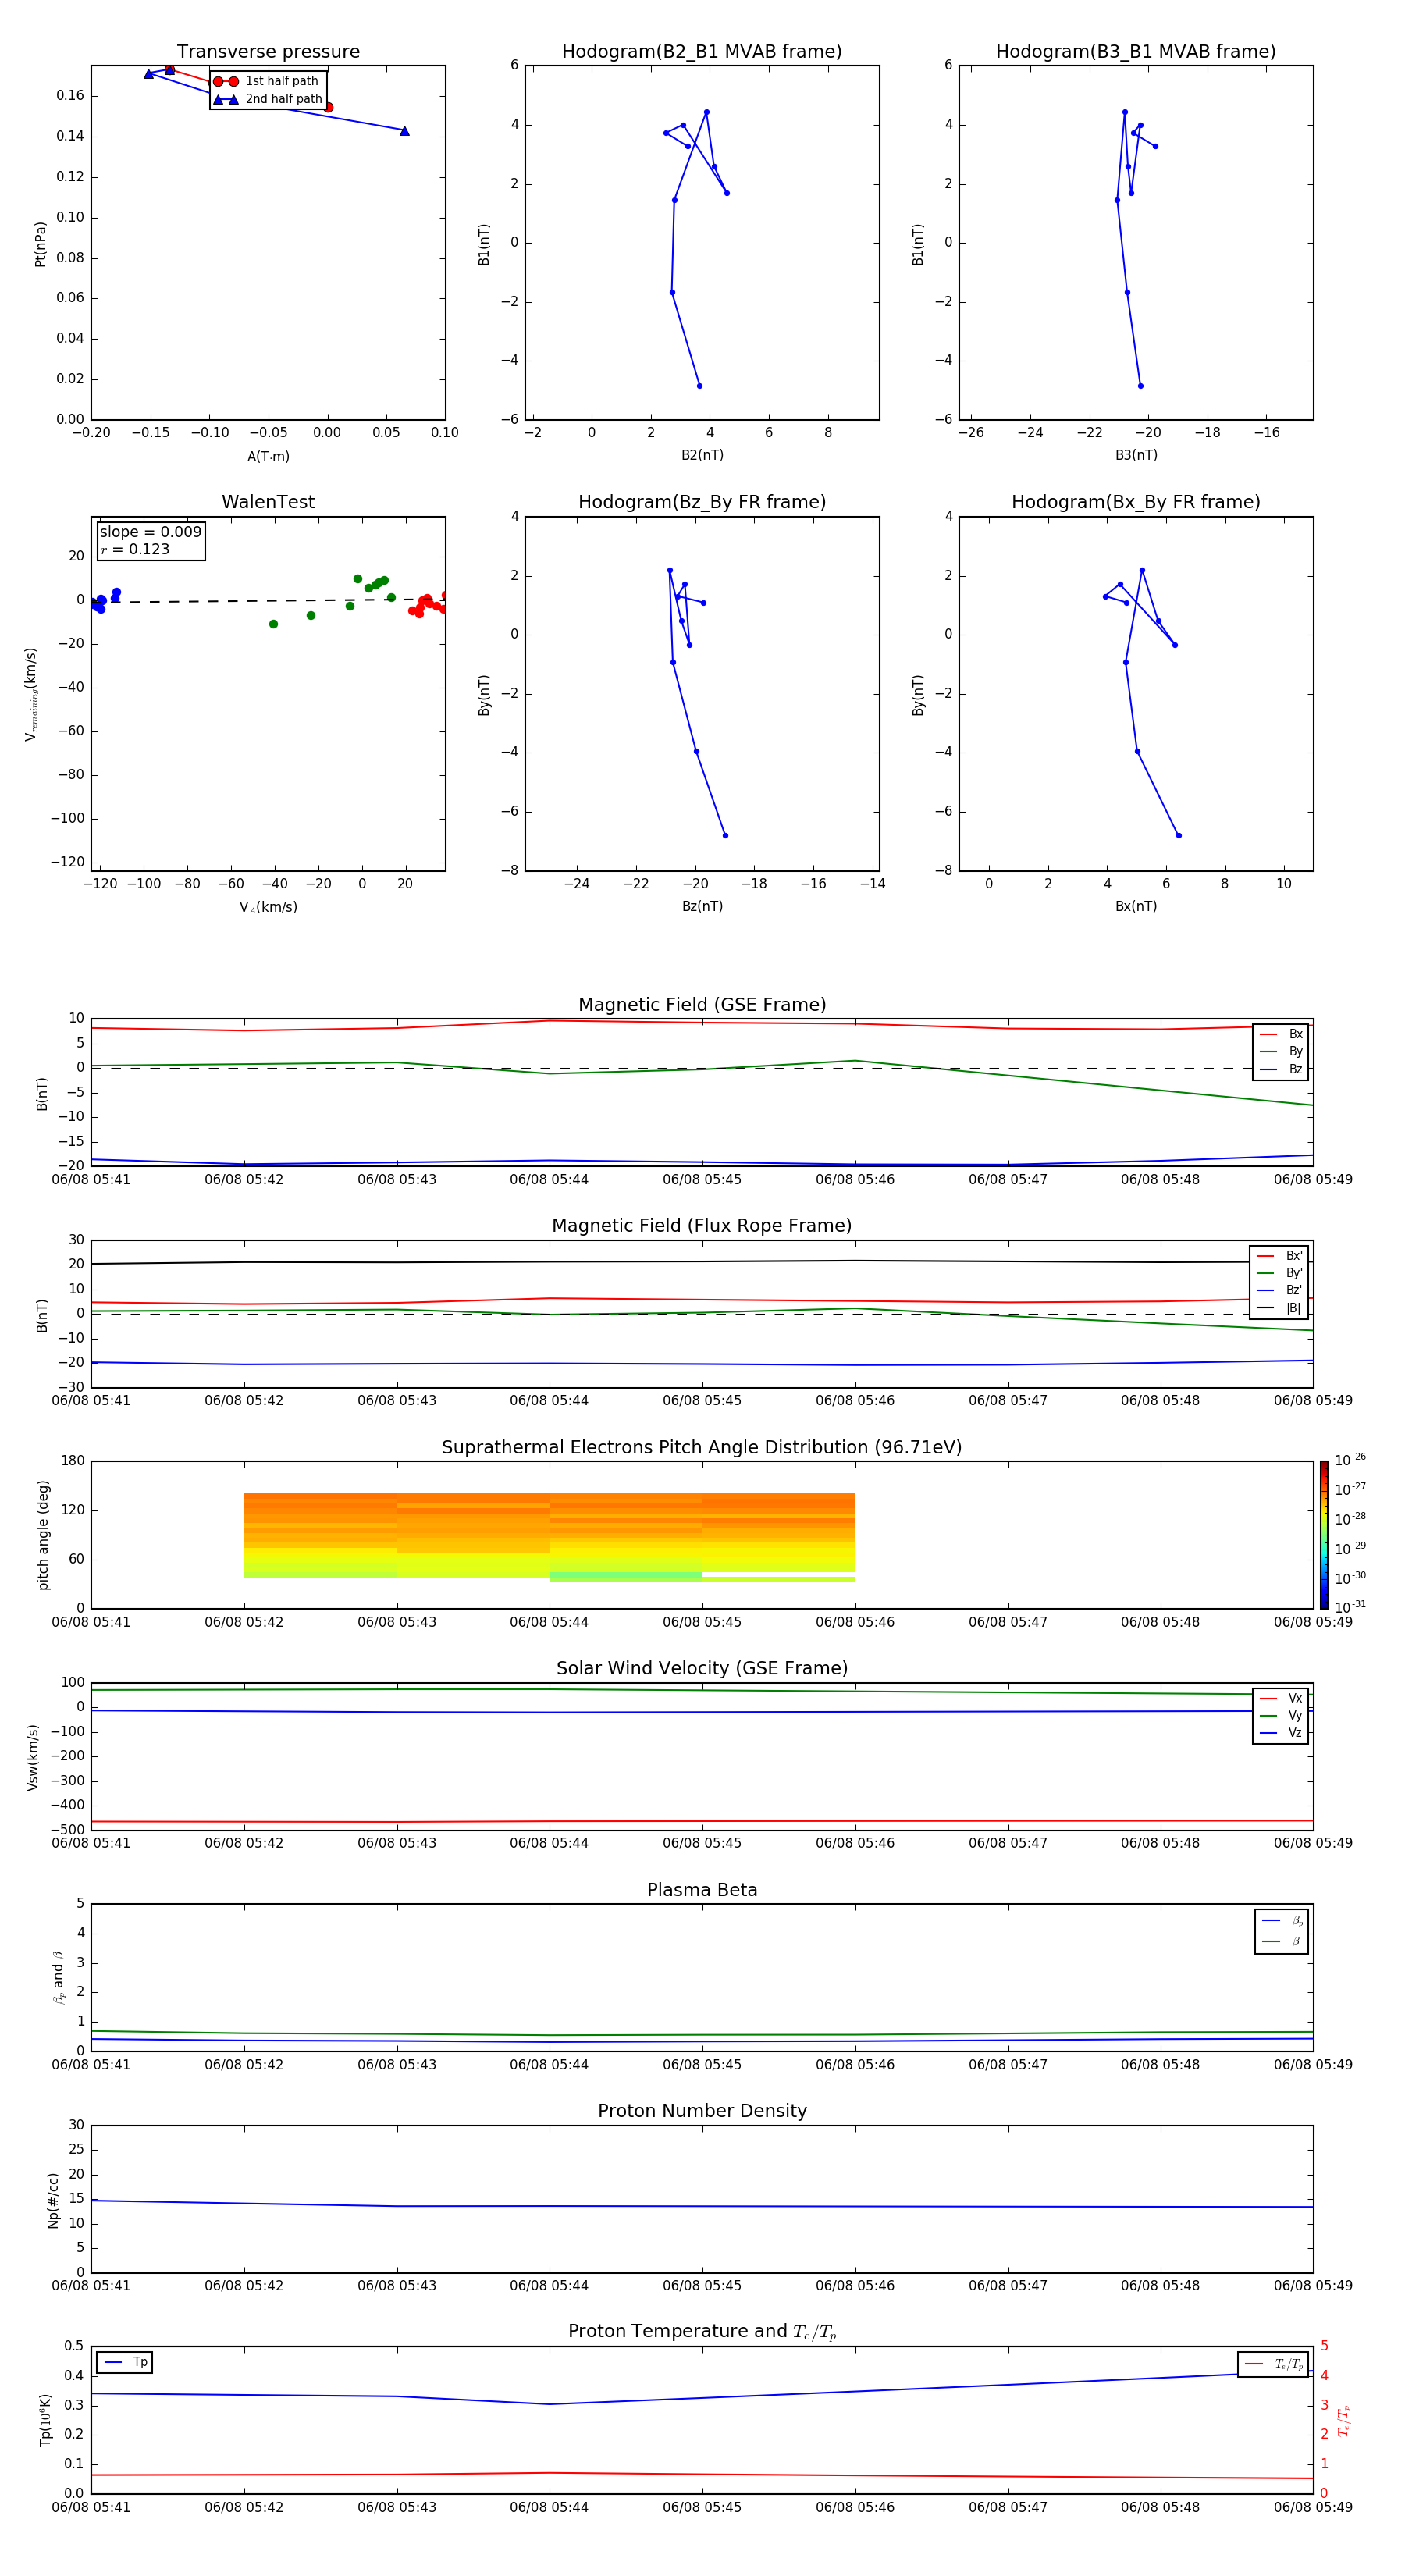
Task: Click the WalenTest plot title
Action: (x=268, y=502)
